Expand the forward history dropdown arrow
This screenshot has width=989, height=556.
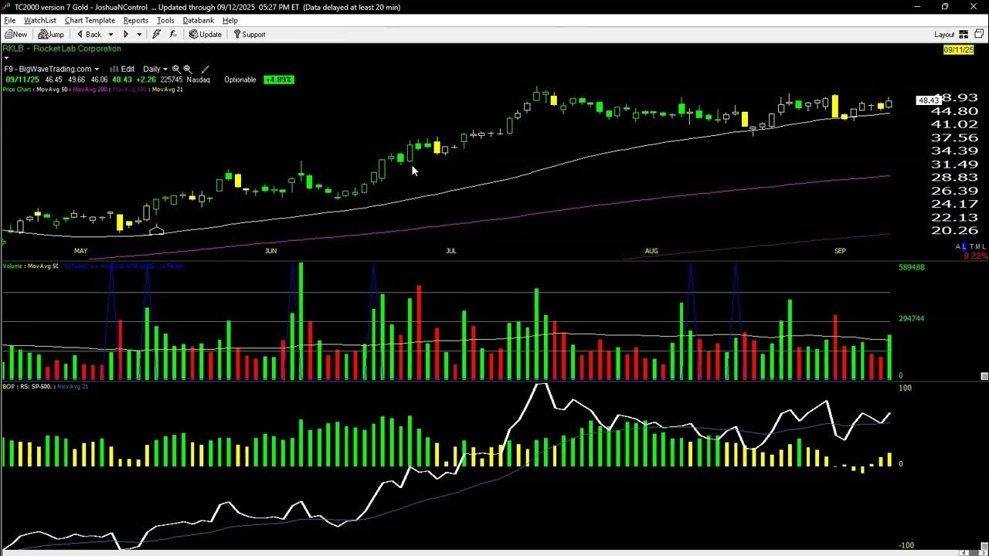coord(139,35)
